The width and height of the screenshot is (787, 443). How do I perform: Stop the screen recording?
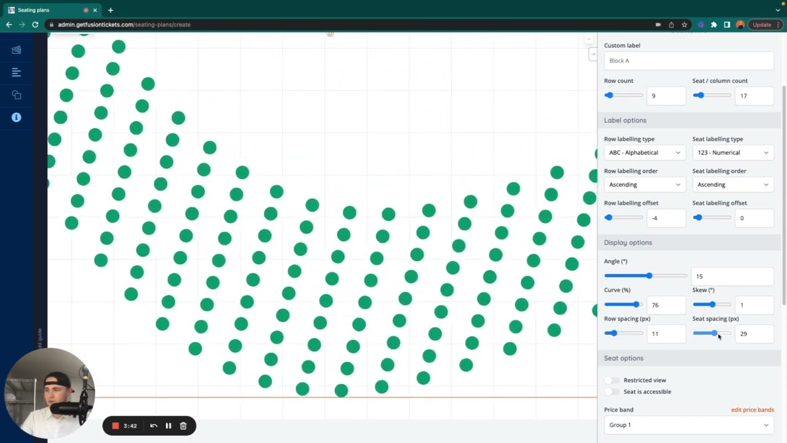point(115,426)
